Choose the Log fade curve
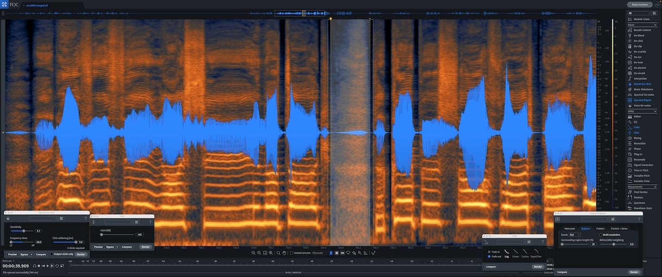This screenshot has width=662, height=277. pos(506,254)
